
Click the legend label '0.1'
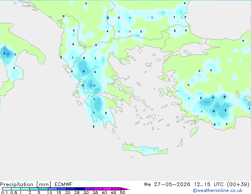4,192
